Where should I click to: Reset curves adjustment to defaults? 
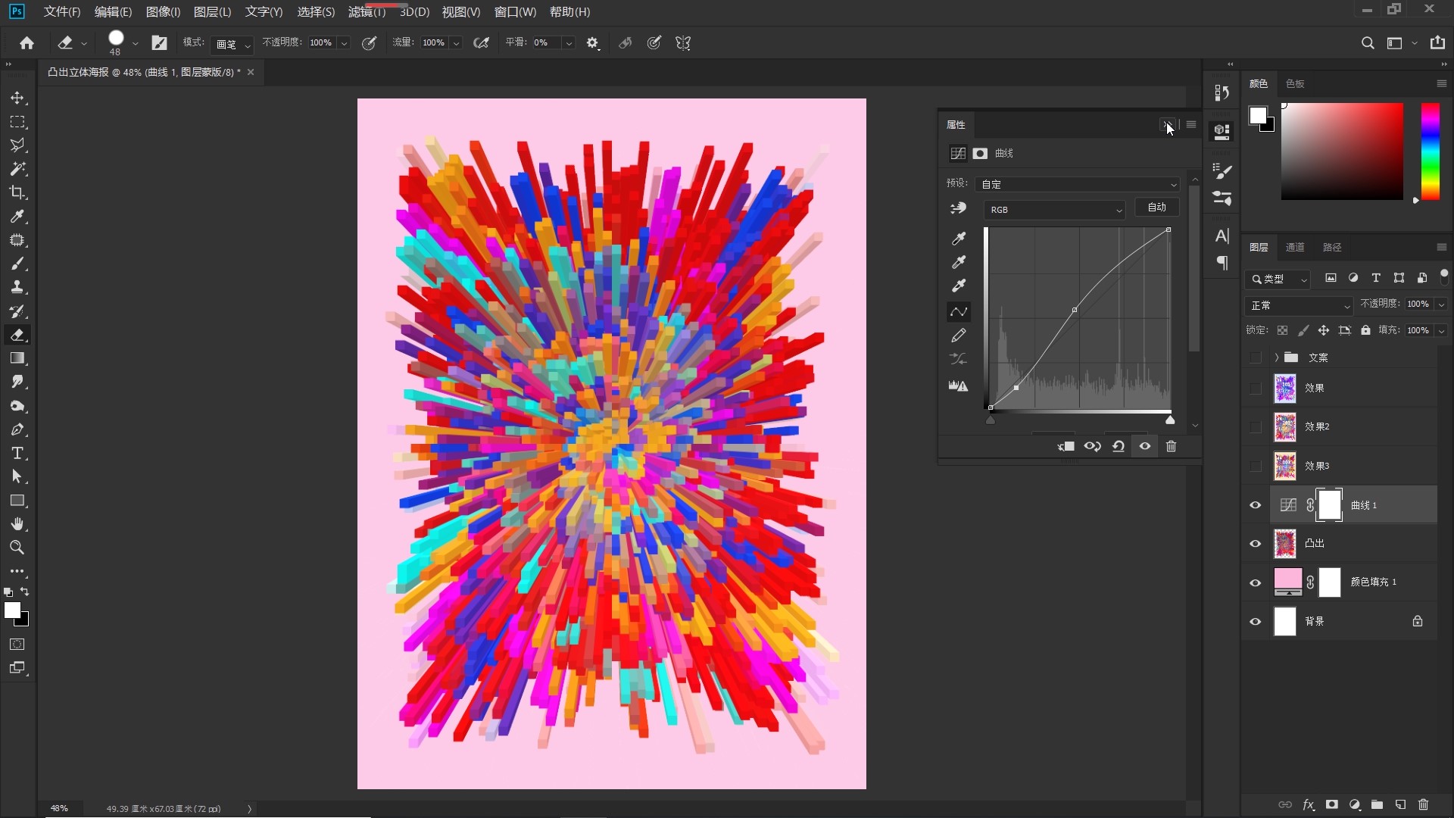1119,446
